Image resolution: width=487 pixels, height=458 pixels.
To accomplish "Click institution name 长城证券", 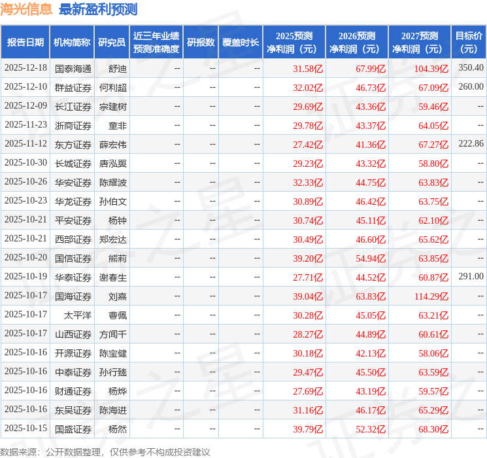I will (73, 164).
